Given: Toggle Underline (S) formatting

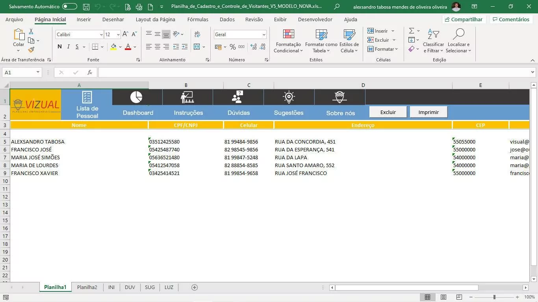Looking at the screenshot, I should click(77, 47).
